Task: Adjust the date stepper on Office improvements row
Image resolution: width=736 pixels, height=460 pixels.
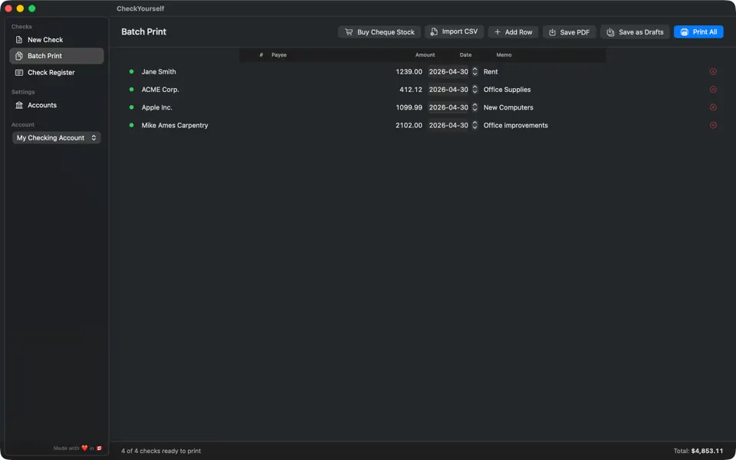Action: click(475, 125)
